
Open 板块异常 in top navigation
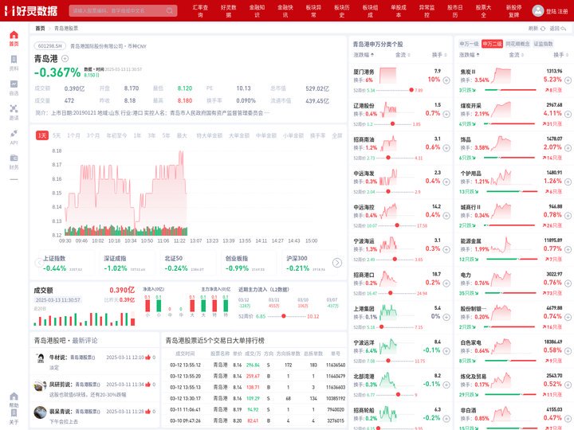tap(313, 10)
